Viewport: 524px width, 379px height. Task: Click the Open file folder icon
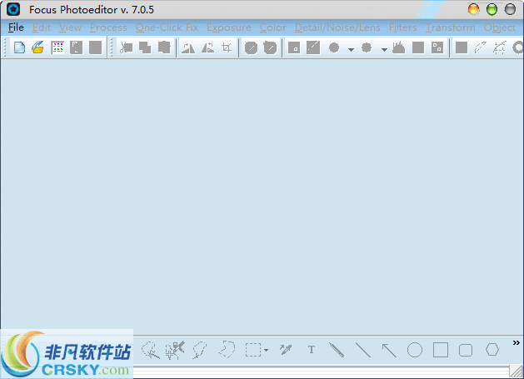pyautogui.click(x=37, y=47)
